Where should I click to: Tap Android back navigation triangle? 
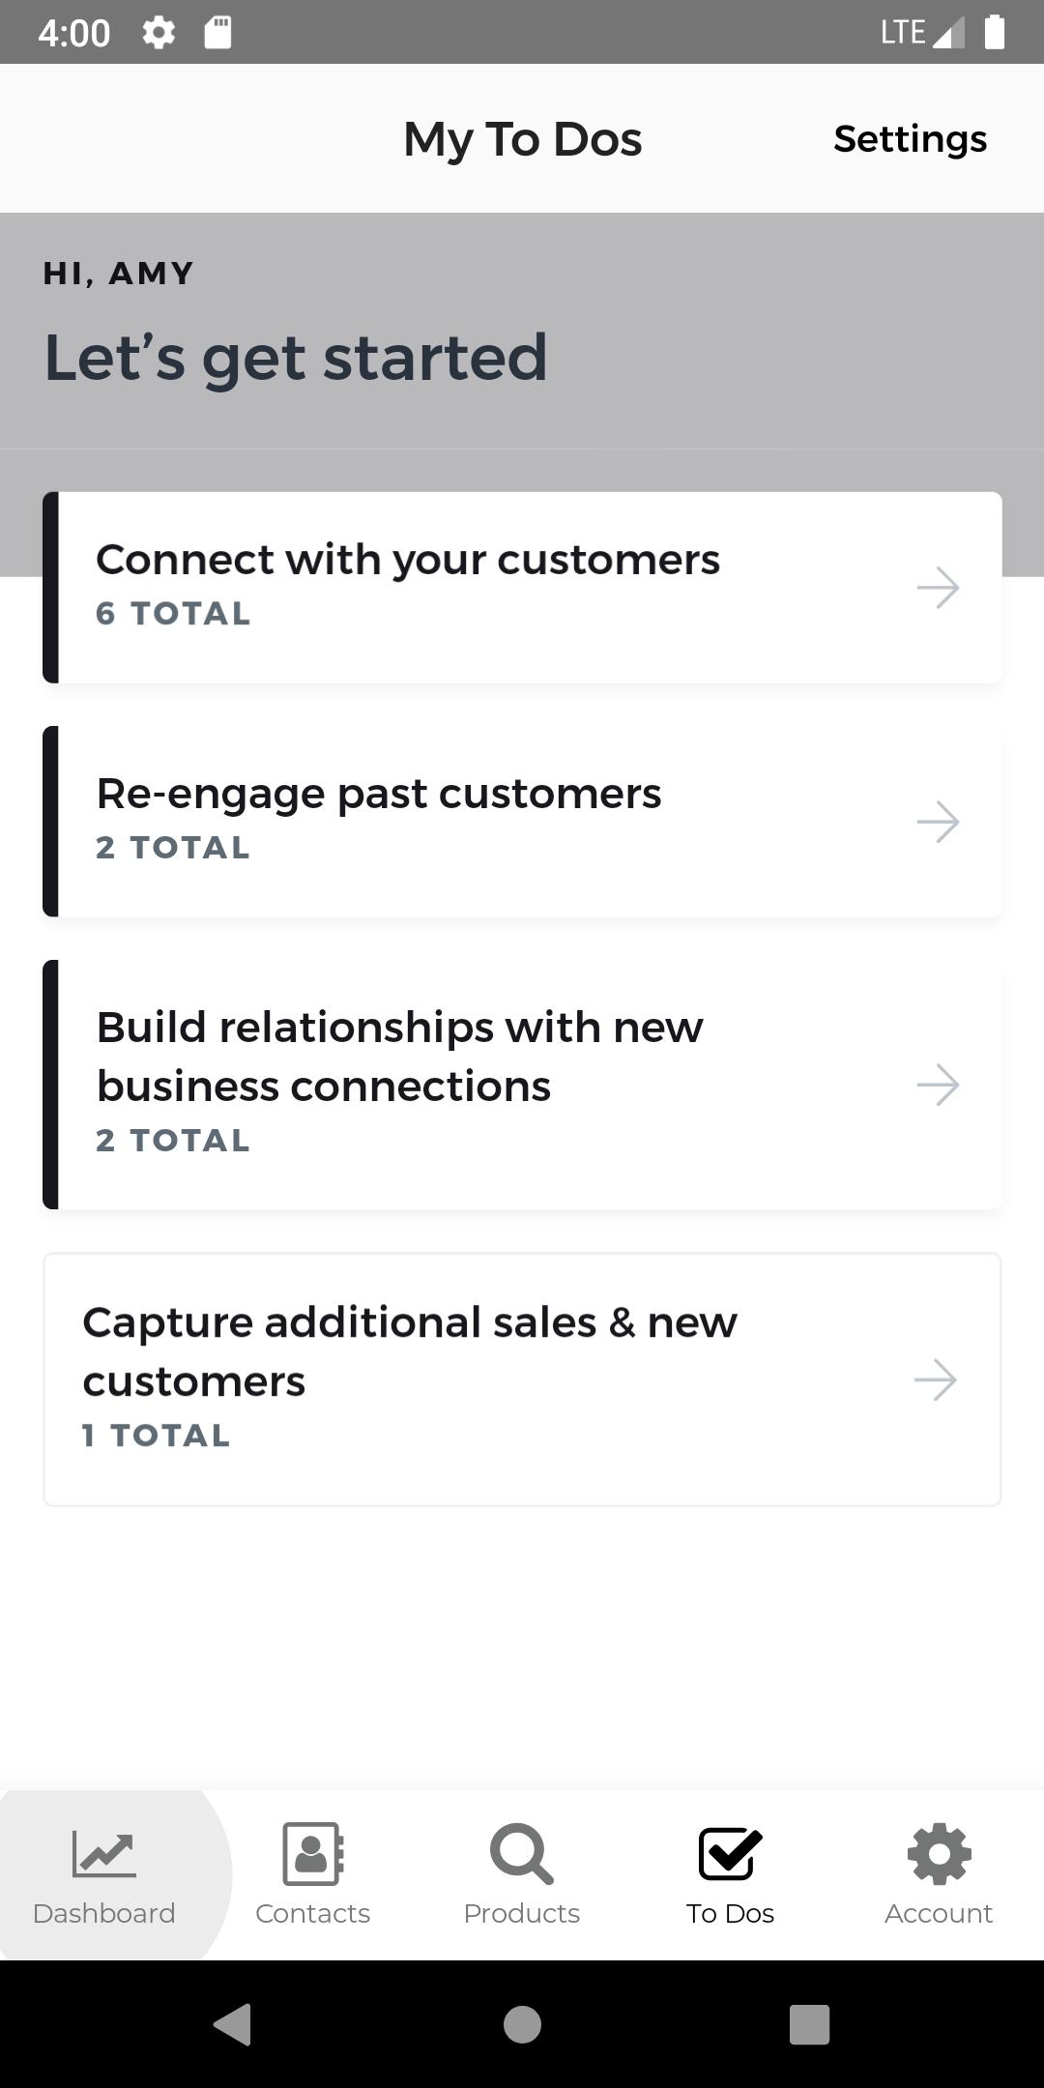(233, 2024)
